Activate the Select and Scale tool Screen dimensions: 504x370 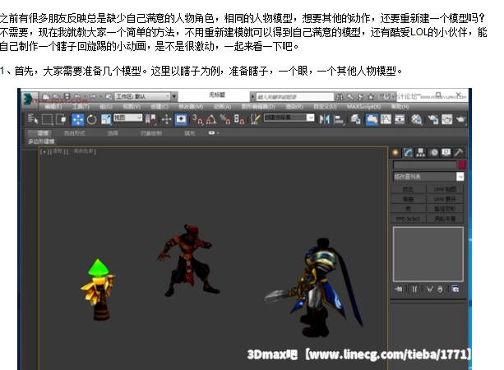[106, 119]
